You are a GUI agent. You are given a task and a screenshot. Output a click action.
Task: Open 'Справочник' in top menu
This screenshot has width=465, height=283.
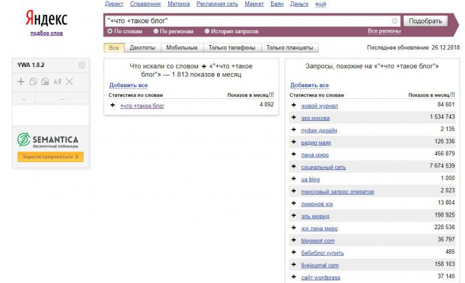click(145, 4)
